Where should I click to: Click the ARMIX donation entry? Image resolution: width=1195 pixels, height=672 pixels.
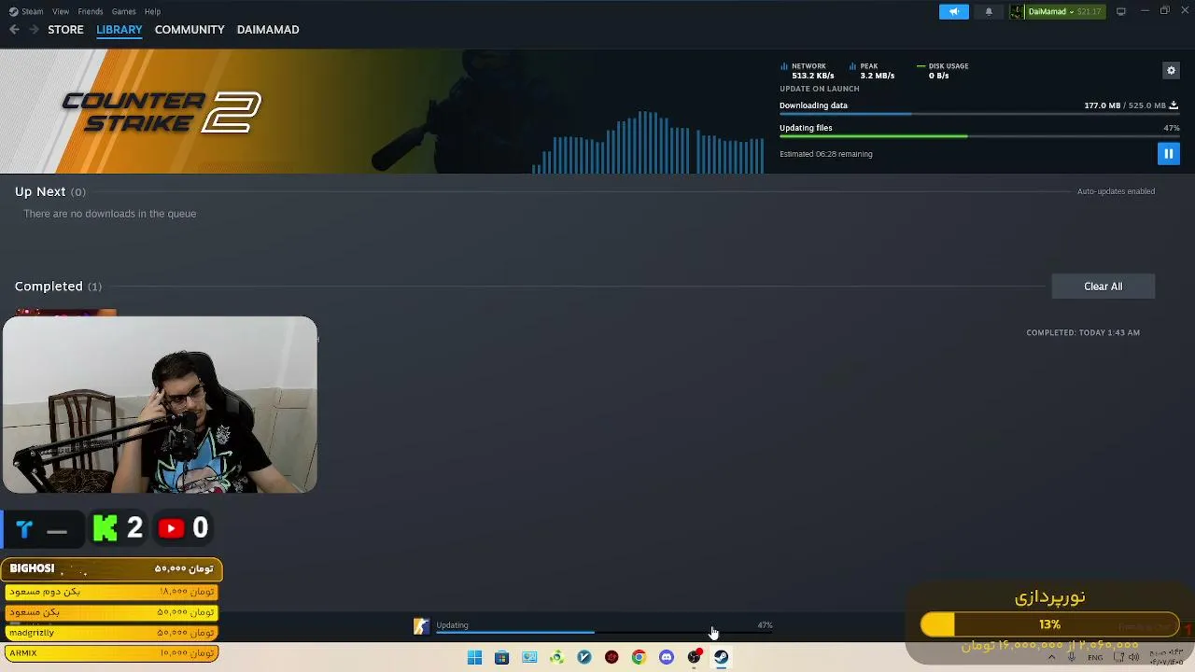pyautogui.click(x=111, y=653)
